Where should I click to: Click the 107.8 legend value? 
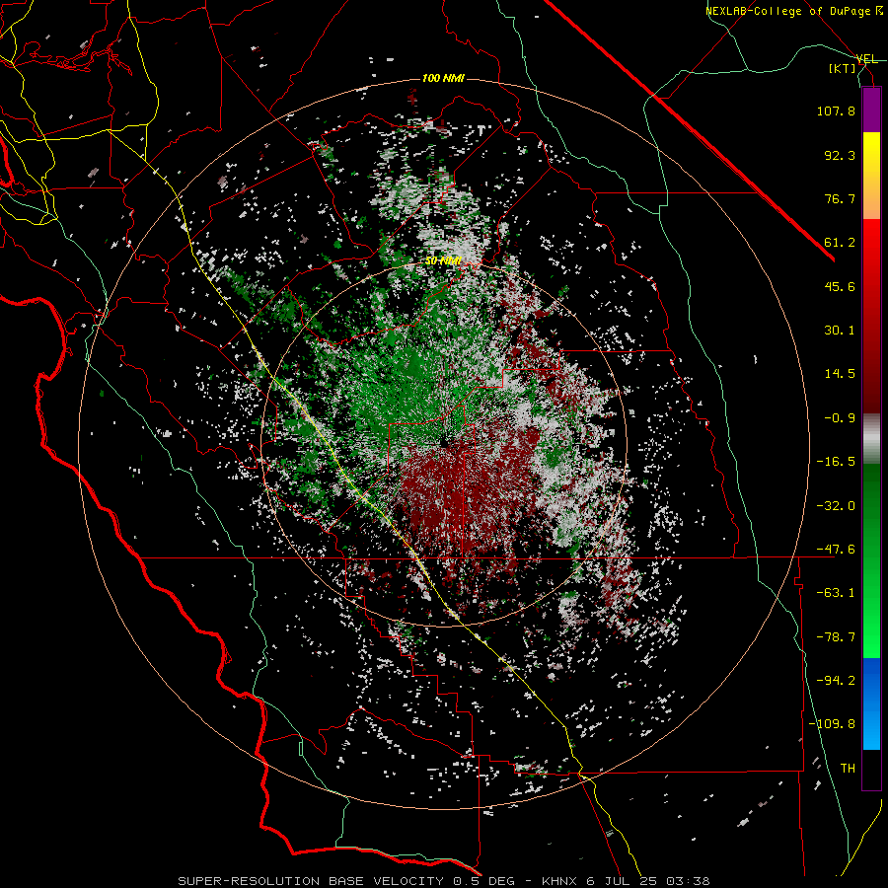pyautogui.click(x=836, y=111)
